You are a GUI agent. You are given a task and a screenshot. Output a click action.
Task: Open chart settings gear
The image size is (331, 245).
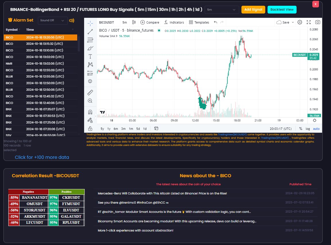click(x=300, y=22)
